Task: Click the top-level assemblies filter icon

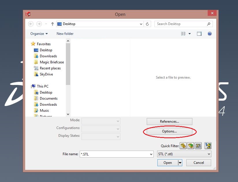Action: [208, 146]
